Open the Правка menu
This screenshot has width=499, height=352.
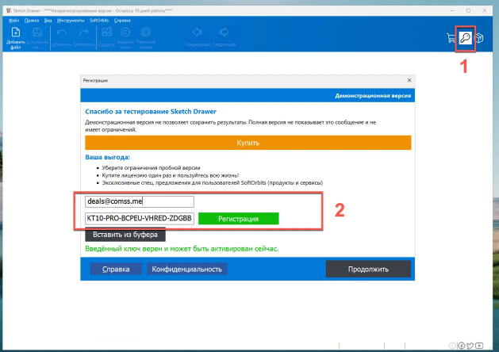point(32,21)
